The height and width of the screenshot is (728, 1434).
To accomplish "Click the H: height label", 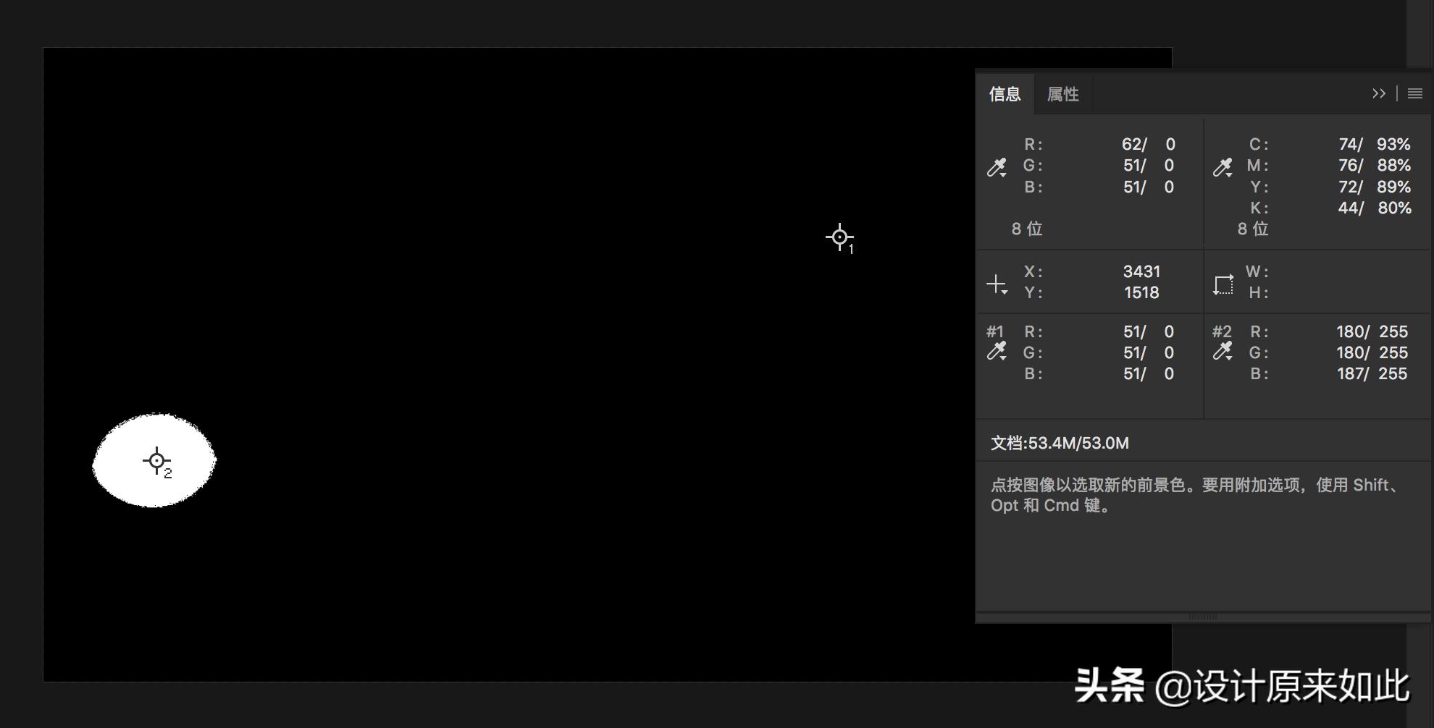I will (1258, 292).
